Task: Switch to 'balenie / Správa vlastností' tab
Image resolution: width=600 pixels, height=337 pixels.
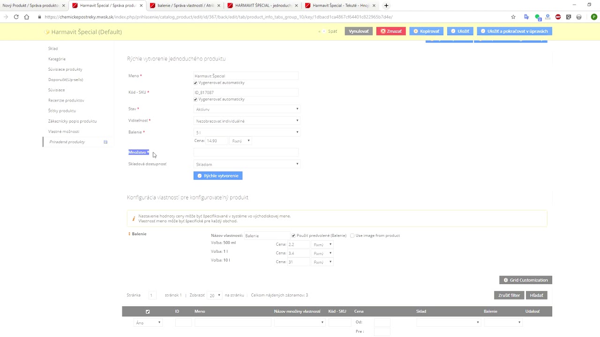Action: tap(182, 6)
